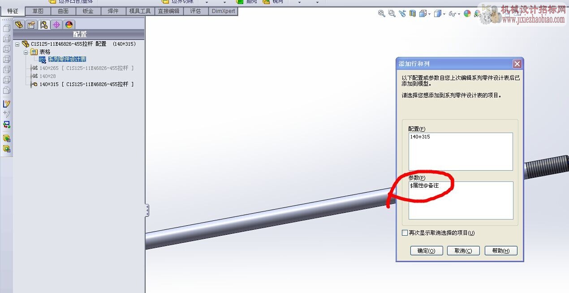569x293 pixels.
Task: Click the 取消(C) button
Action: [463, 251]
